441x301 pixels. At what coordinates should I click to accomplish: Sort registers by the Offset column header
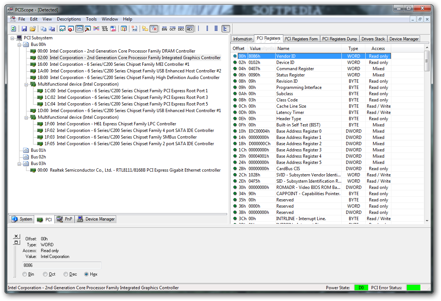(239, 49)
